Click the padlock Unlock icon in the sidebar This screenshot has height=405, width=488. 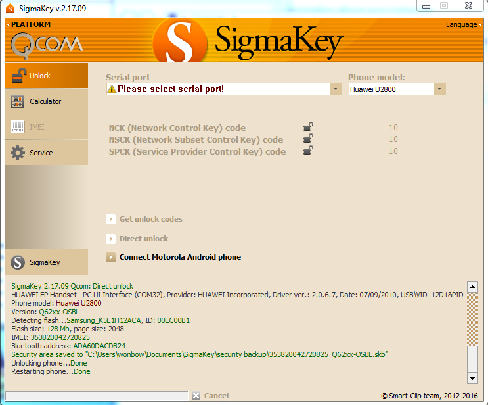coord(18,76)
